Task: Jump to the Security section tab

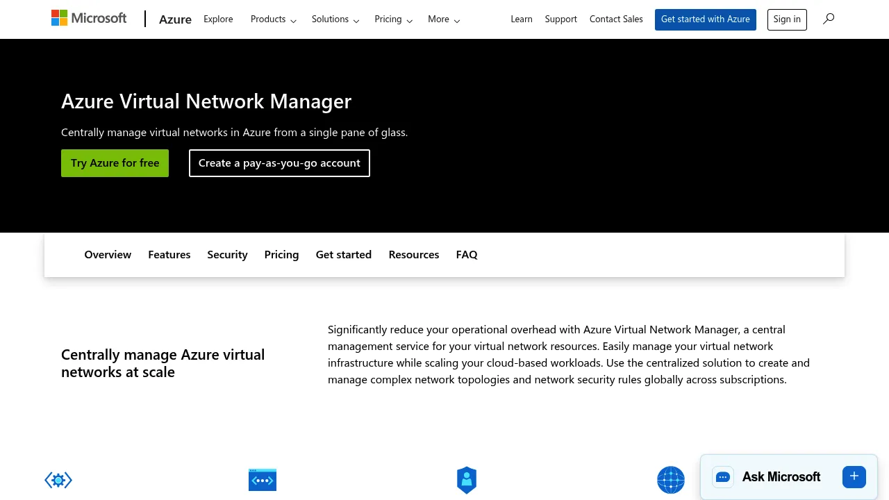Action: (x=227, y=255)
